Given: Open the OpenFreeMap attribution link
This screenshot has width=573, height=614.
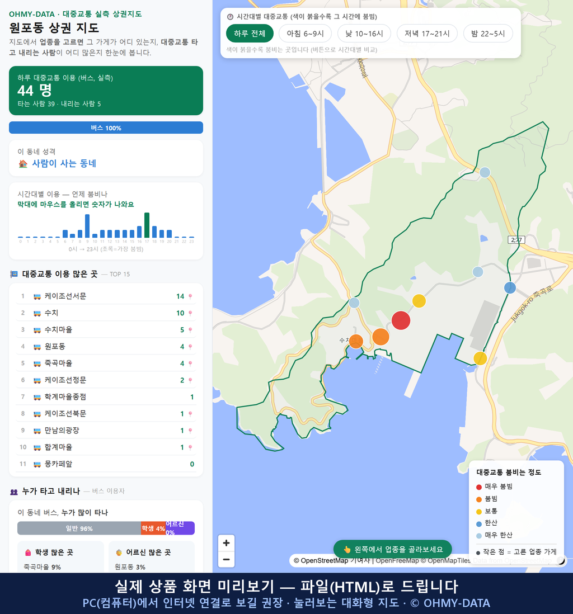Looking at the screenshot, I should 397,560.
